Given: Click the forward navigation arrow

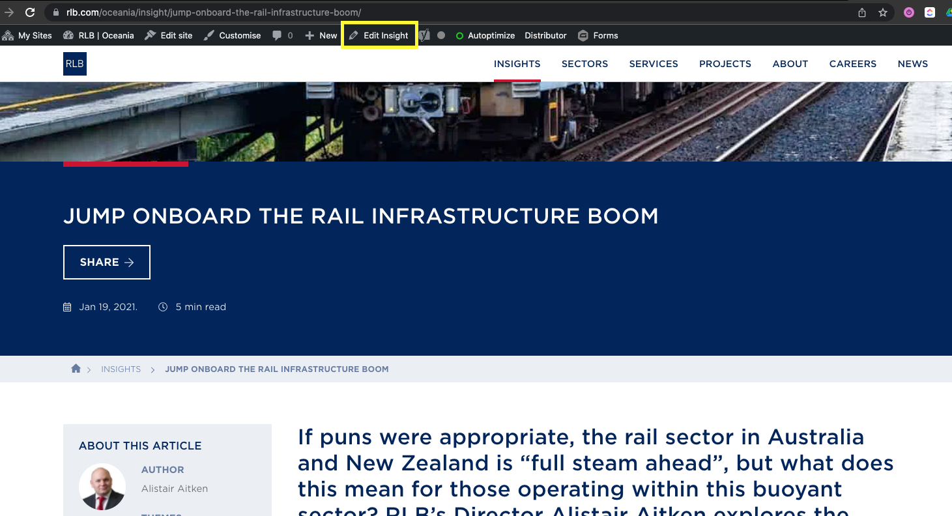Looking at the screenshot, I should [9, 12].
